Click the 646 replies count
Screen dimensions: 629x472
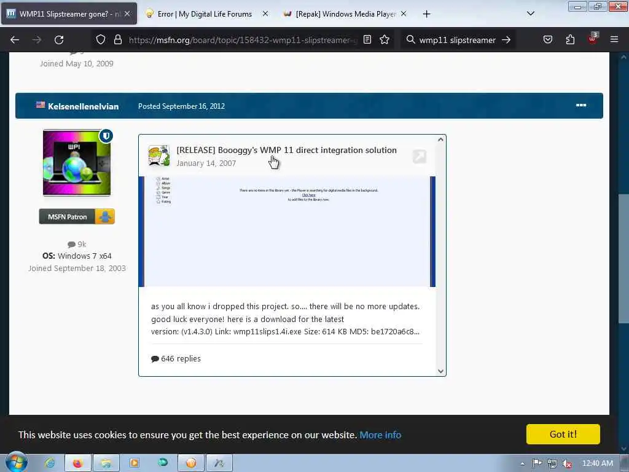[176, 358]
